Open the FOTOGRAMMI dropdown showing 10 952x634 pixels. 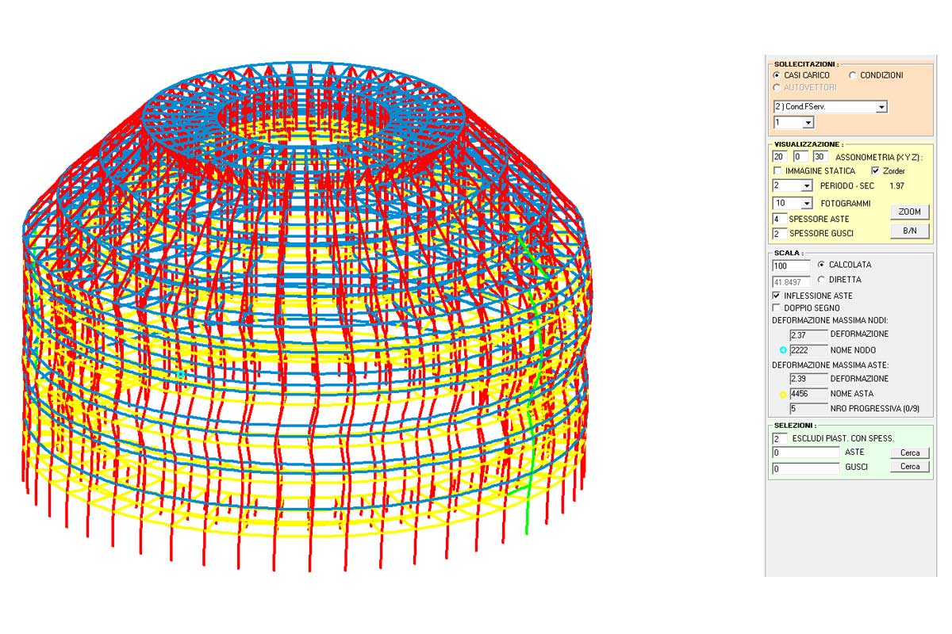coord(793,204)
